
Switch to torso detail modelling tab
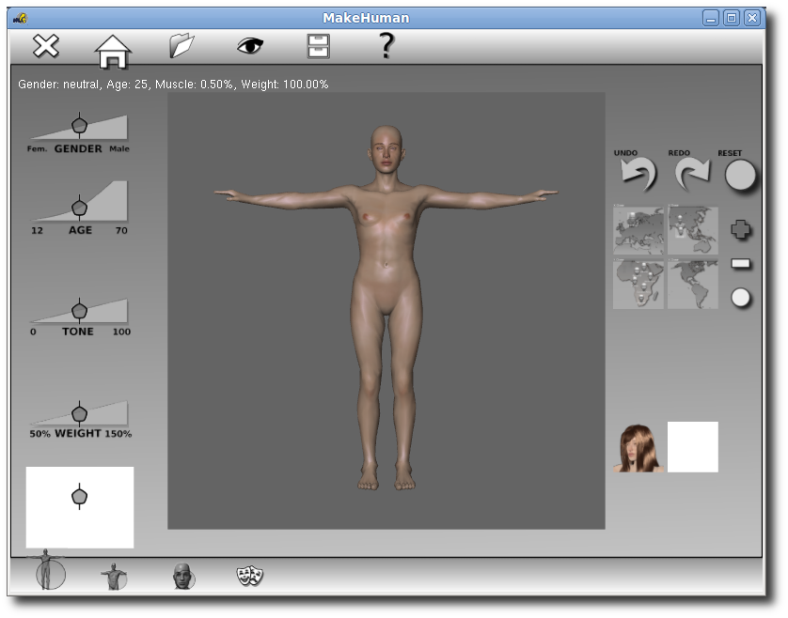point(114,577)
